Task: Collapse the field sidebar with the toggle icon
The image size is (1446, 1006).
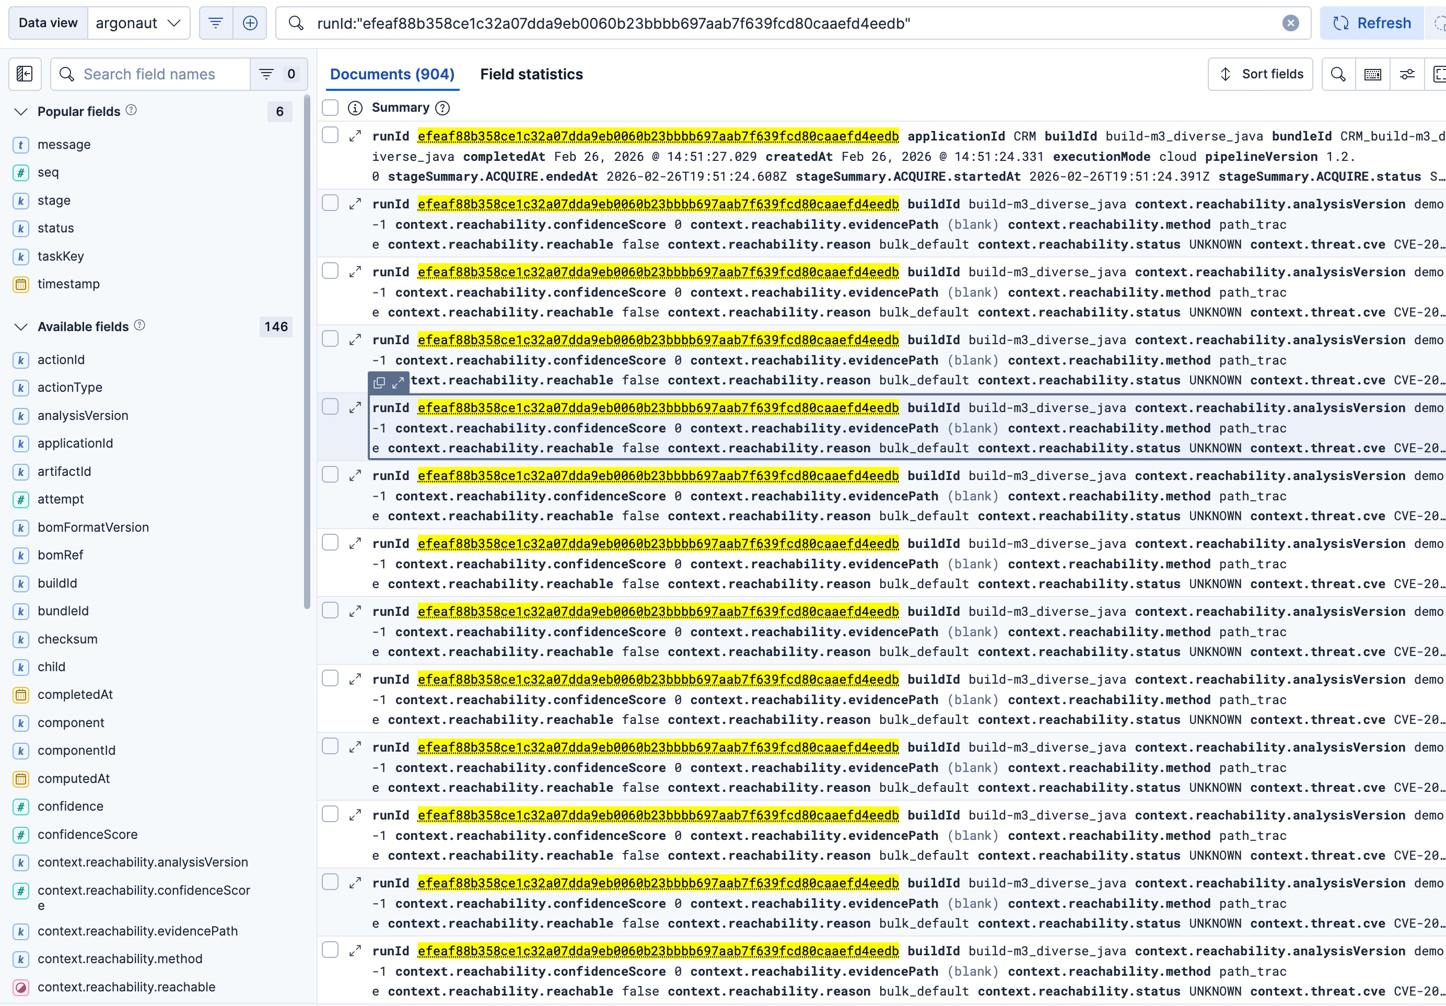Action: [x=25, y=74]
